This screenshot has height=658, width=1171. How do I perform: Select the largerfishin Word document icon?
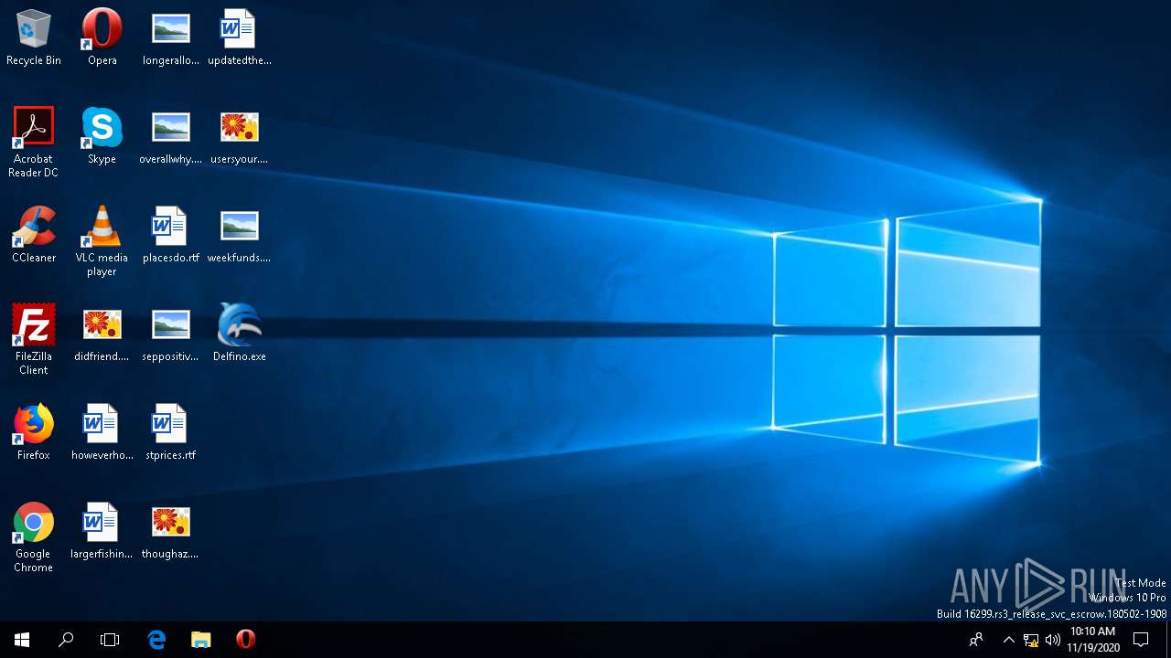pos(102,531)
